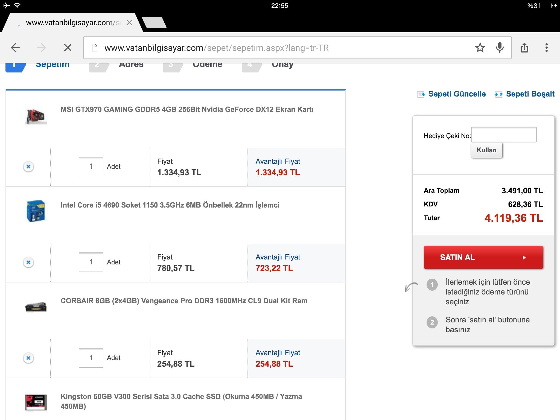Open the share icon in toolbar
This screenshot has height=420, width=560.
pyautogui.click(x=524, y=48)
